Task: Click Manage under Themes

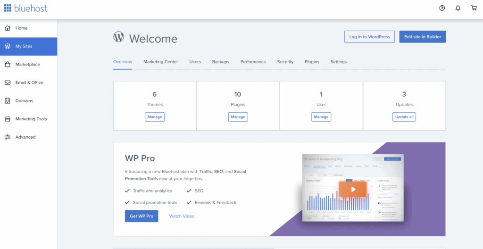Action: pyautogui.click(x=155, y=117)
